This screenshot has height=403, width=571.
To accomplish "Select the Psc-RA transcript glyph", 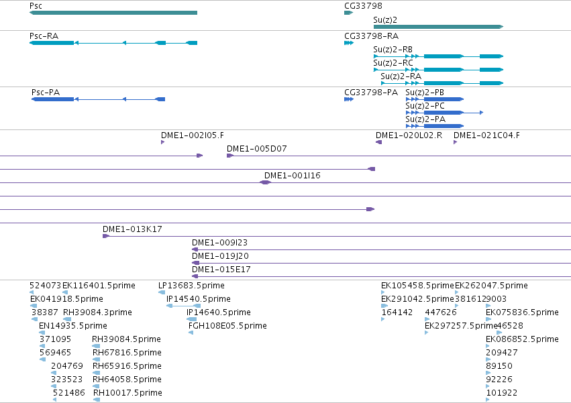I will (113, 43).
